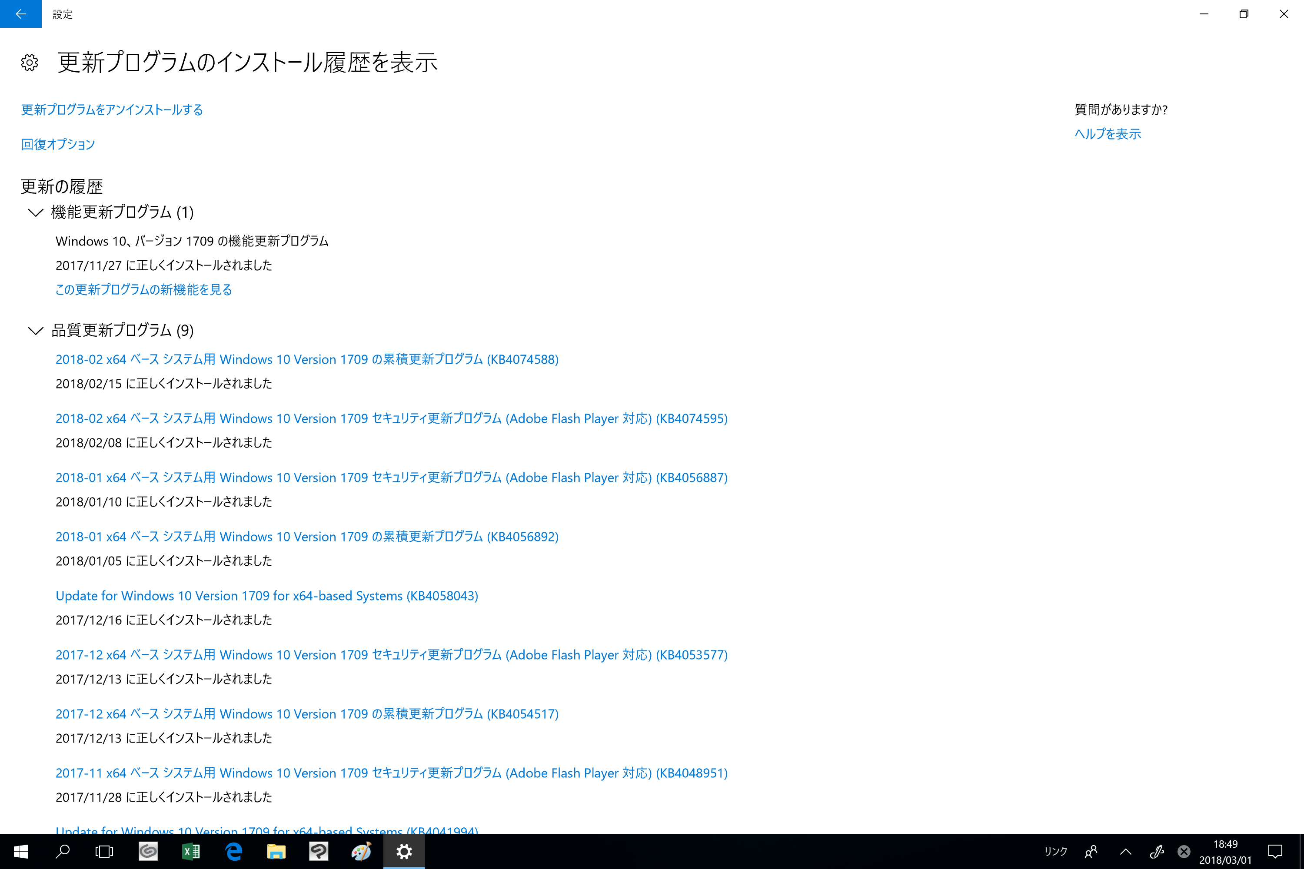The width and height of the screenshot is (1304, 869).
Task: Click the Settings gear on the taskbar
Action: click(404, 851)
